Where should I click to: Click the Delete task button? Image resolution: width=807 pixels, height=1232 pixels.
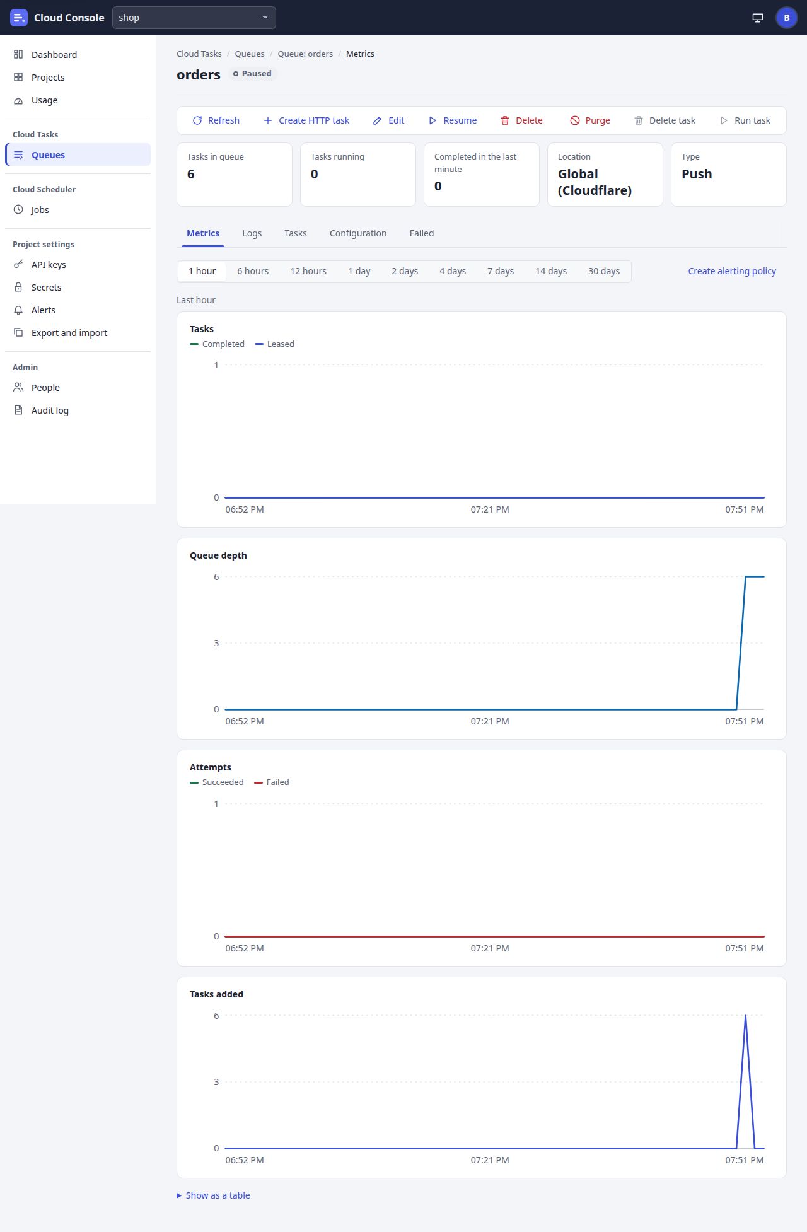click(665, 120)
